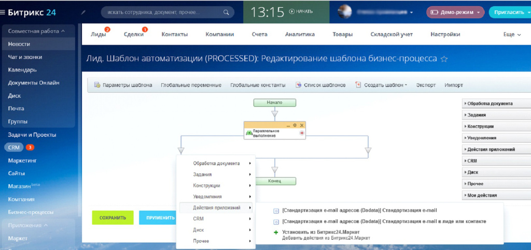Viewport: 531px width, 250px height.
Task: Expand the CRM panel on the right
Action: tap(496, 161)
